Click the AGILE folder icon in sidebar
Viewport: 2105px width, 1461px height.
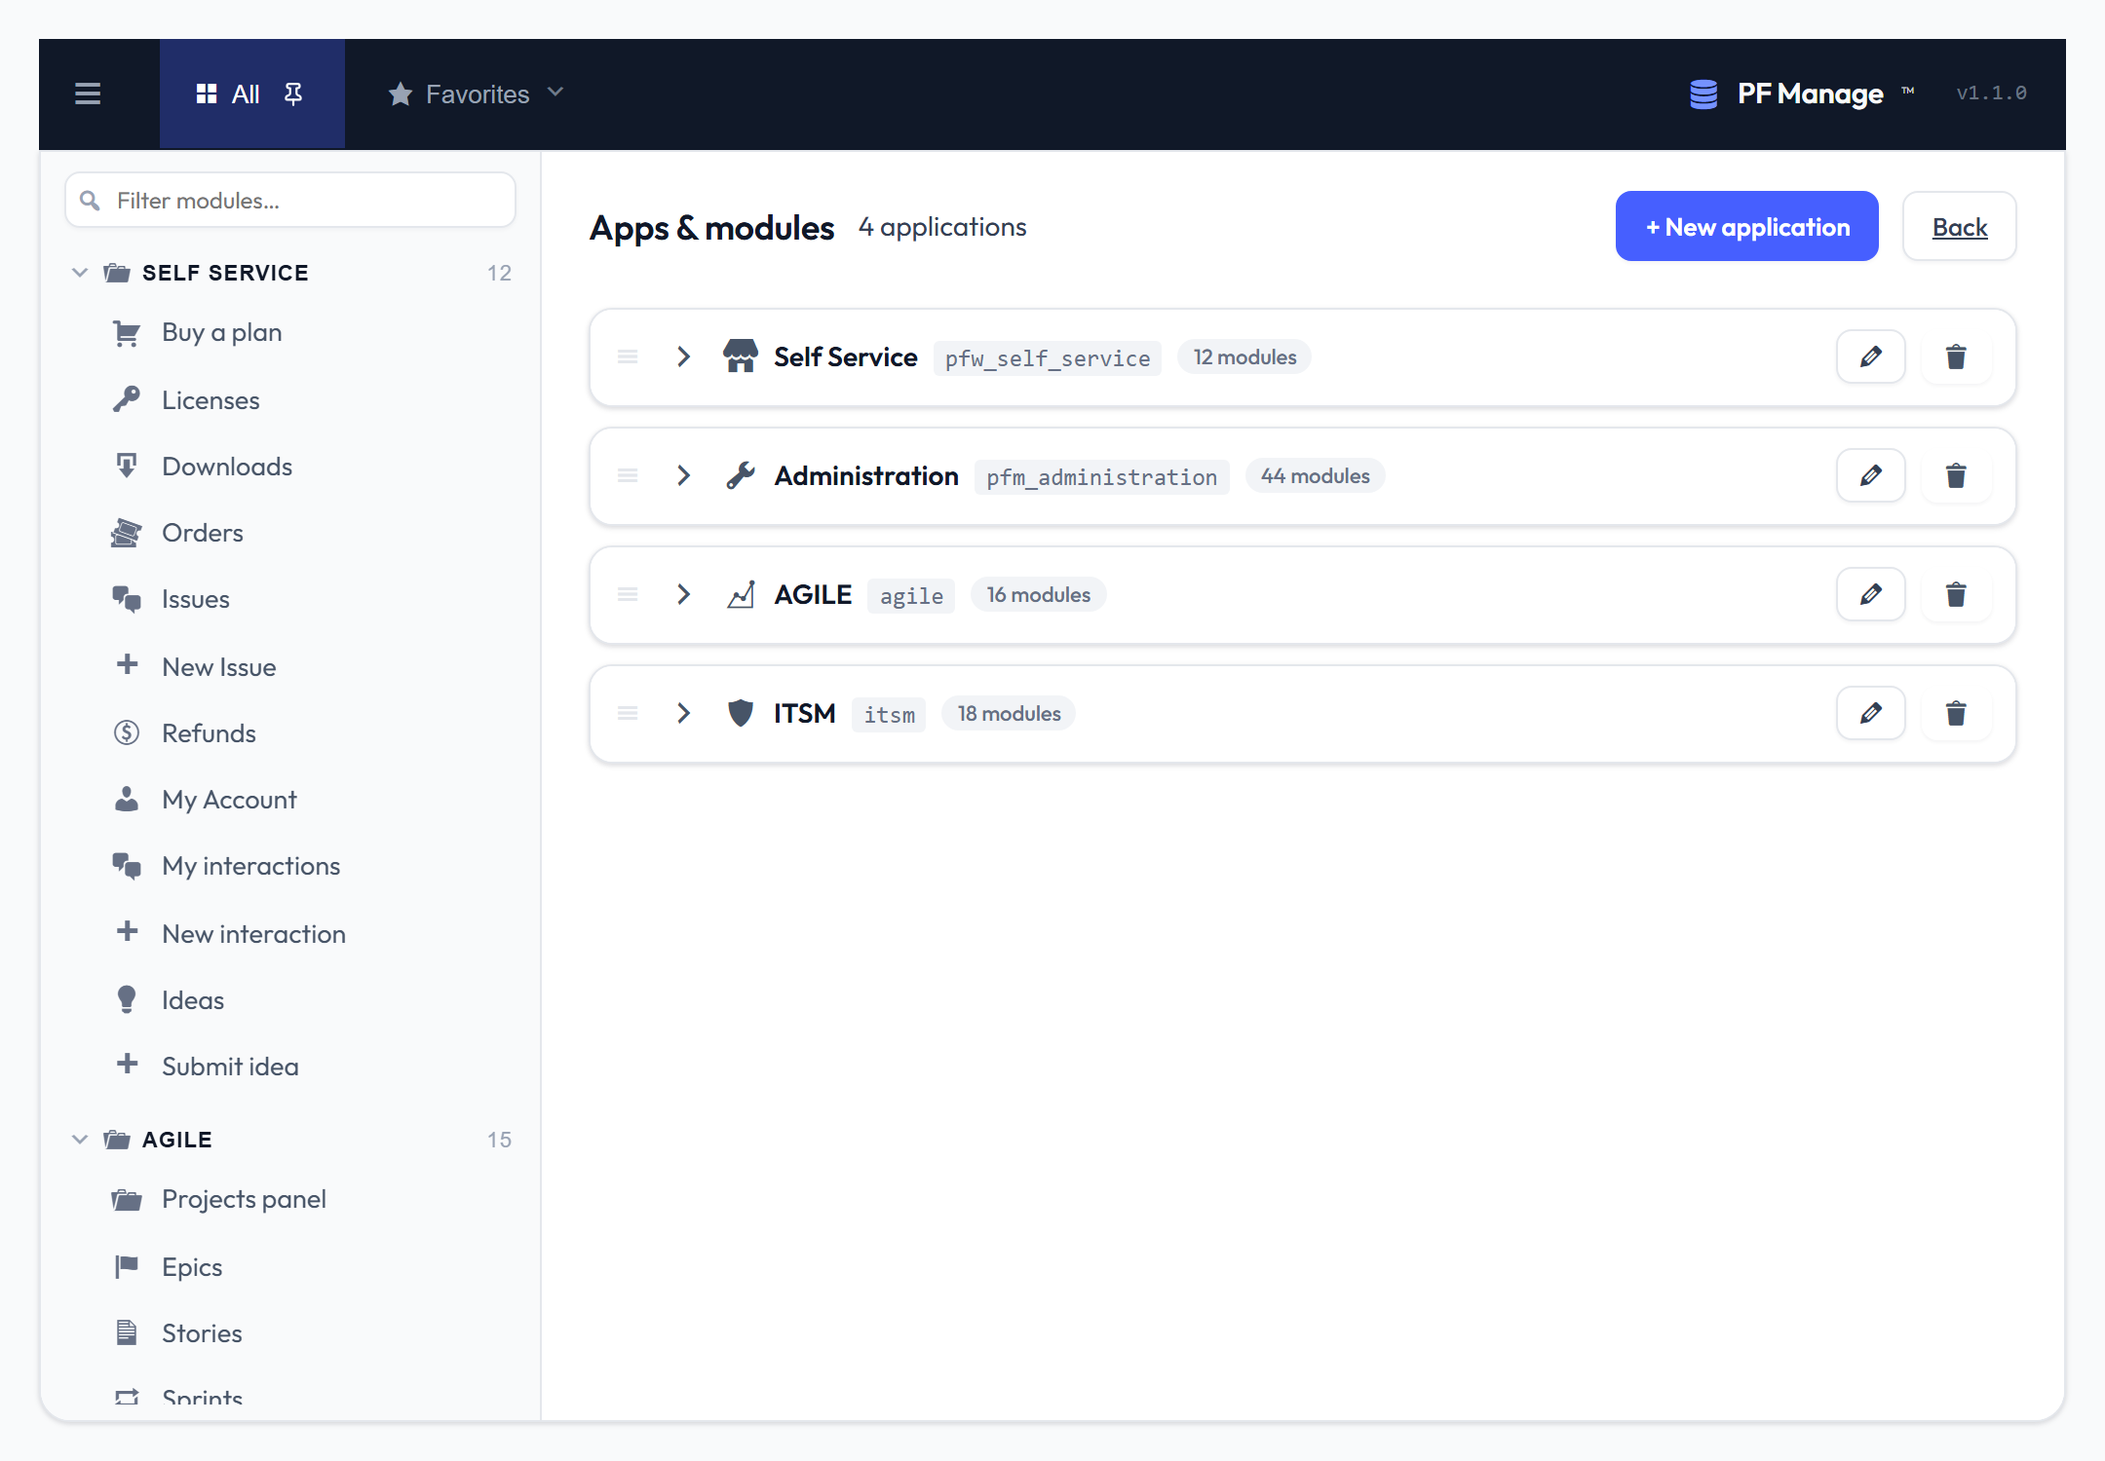click(117, 1140)
